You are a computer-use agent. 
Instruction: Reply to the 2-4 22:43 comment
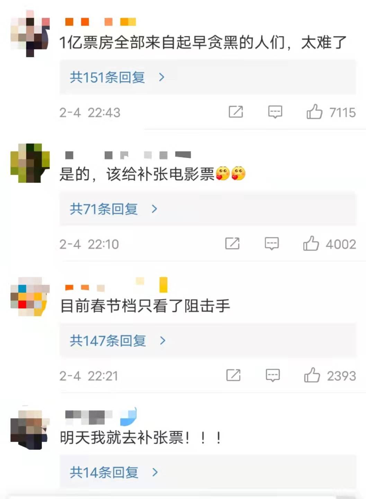click(x=275, y=112)
